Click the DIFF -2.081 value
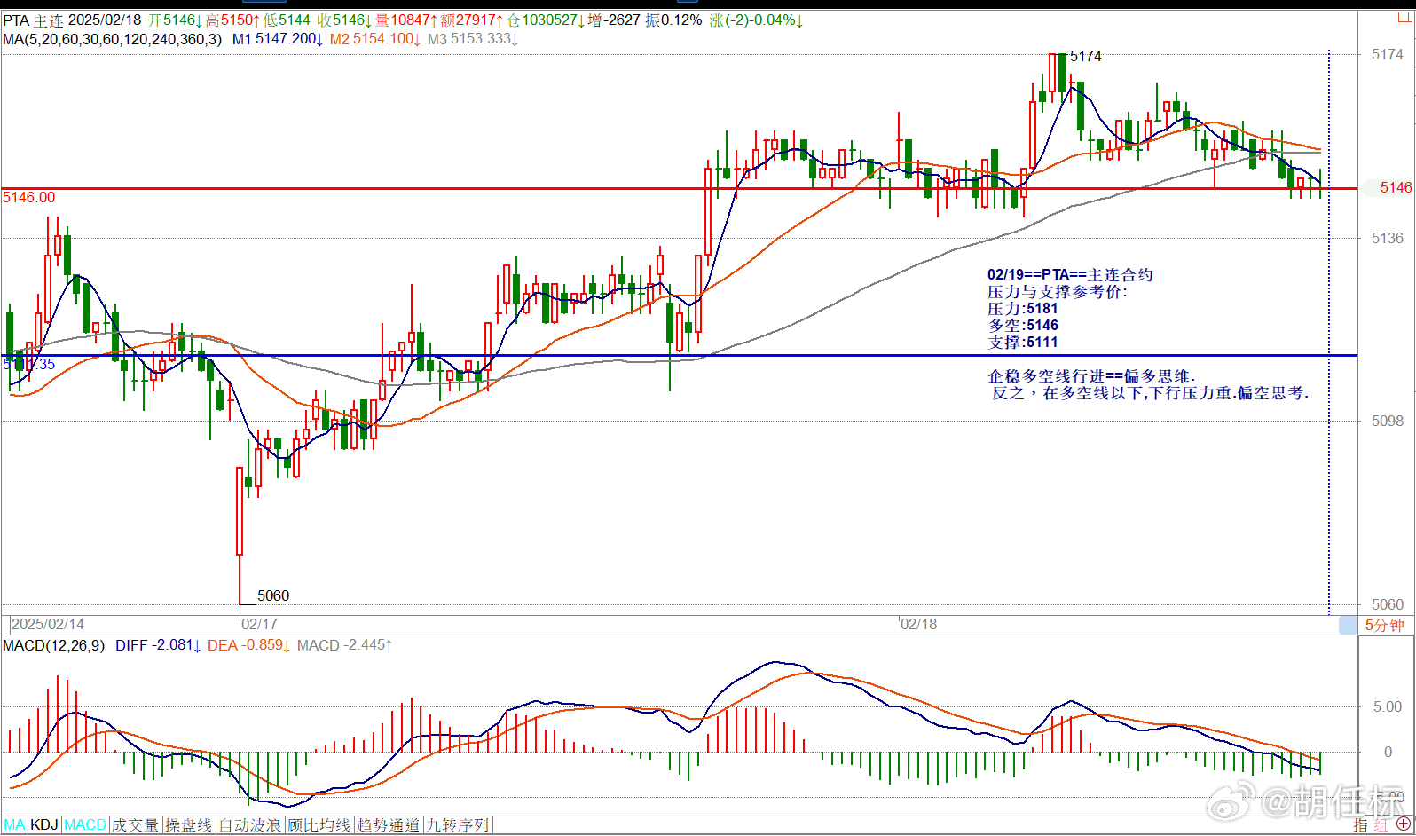The height and width of the screenshot is (836, 1416). (x=158, y=645)
